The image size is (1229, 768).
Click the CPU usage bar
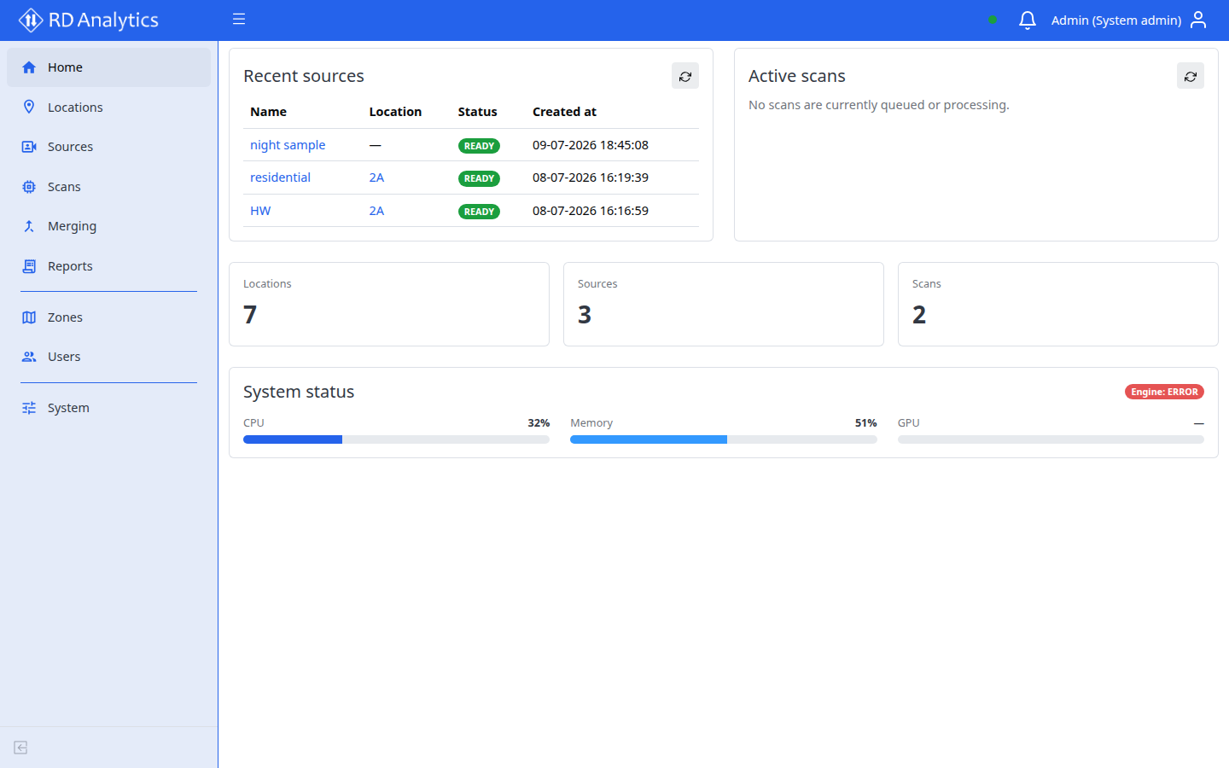[x=396, y=439]
